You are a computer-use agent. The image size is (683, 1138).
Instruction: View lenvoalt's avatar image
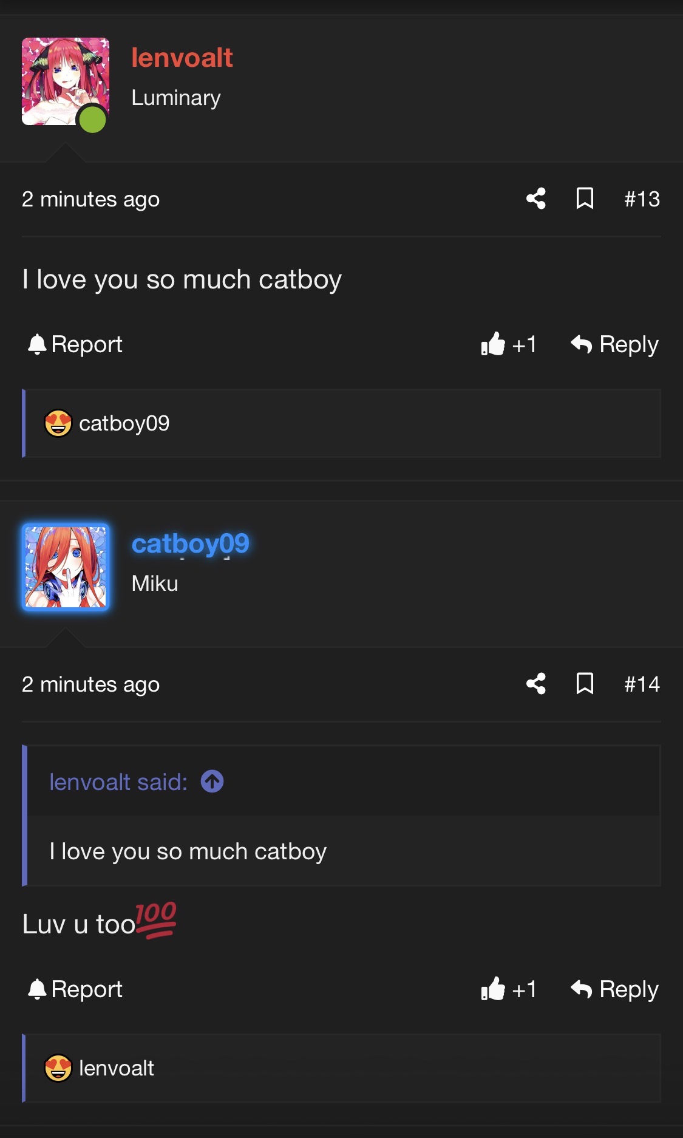66,81
